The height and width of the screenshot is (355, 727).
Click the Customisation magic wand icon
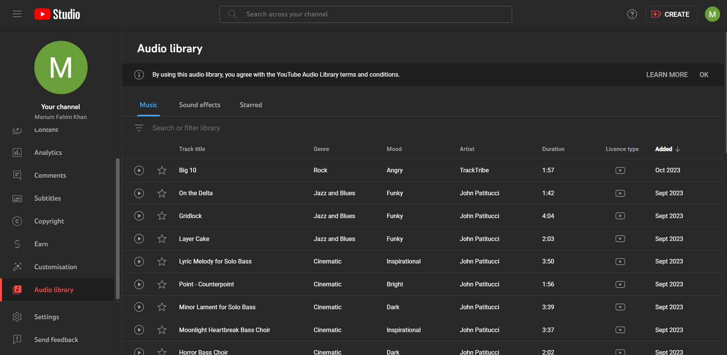click(x=17, y=267)
